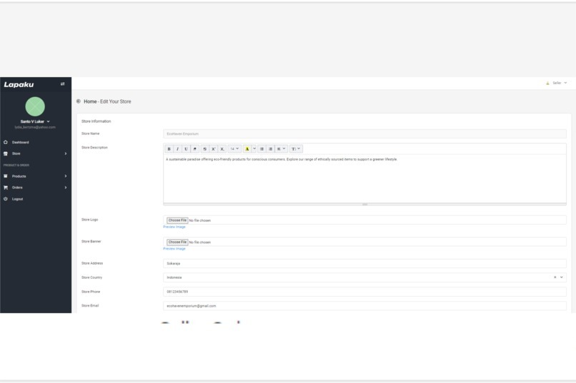Screen dimensions: 576x383
Task: Click the green profile avatar
Action: pos(35,106)
